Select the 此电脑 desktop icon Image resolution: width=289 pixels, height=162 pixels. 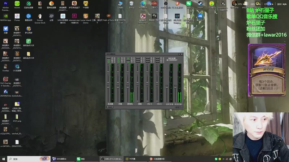point(120,5)
